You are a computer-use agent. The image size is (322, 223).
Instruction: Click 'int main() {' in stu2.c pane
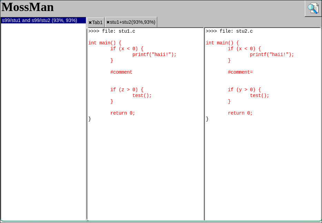pos(222,43)
